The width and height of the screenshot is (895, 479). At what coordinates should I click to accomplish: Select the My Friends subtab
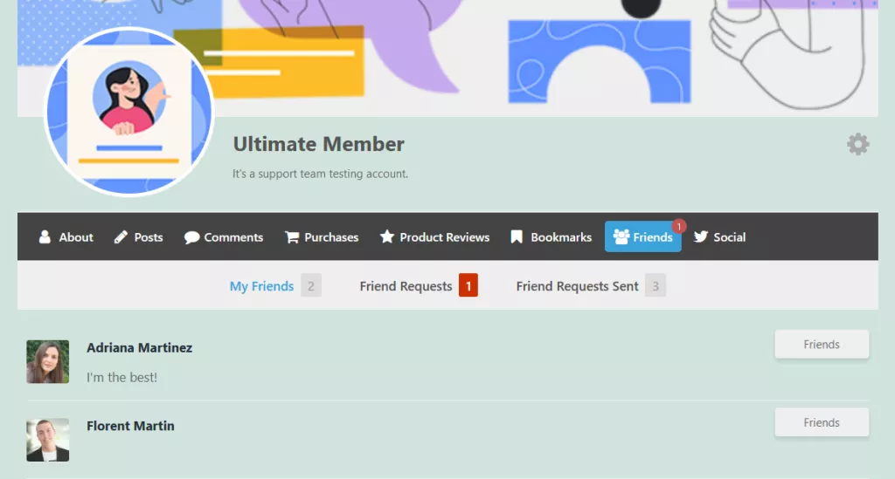261,286
